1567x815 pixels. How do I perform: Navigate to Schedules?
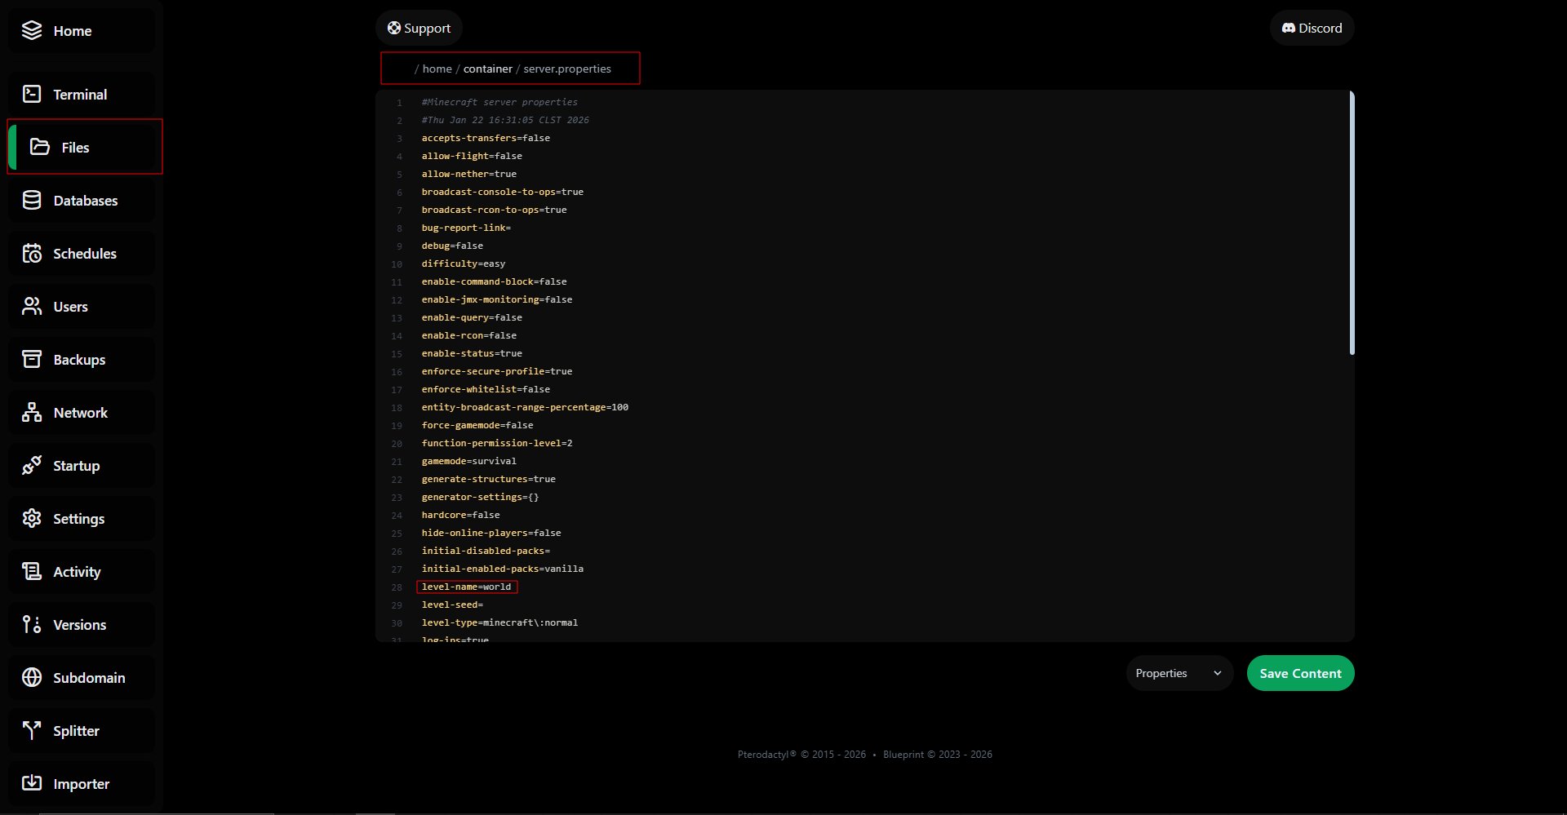[82, 253]
